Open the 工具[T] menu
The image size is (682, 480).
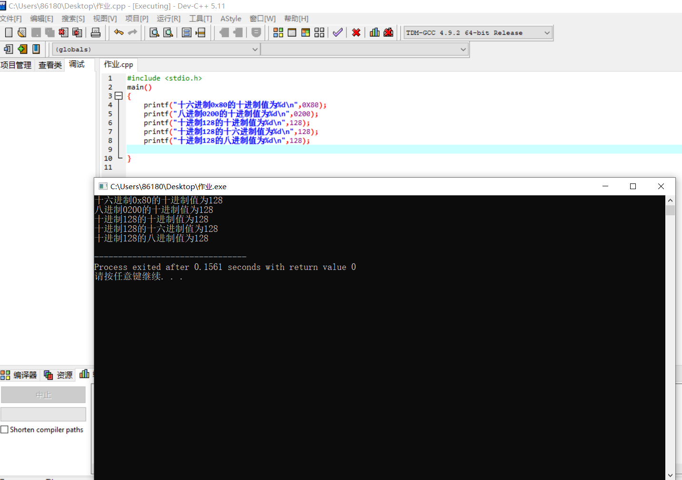click(200, 19)
